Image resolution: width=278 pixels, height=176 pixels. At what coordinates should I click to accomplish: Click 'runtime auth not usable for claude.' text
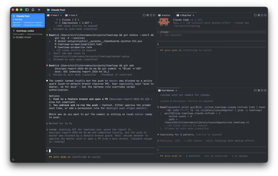click(x=185, y=95)
